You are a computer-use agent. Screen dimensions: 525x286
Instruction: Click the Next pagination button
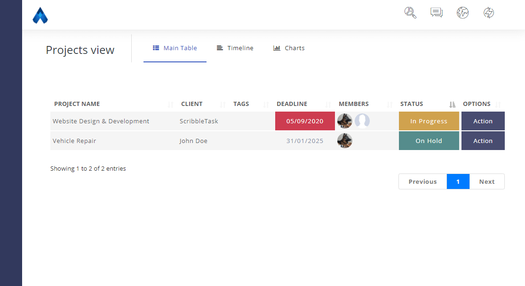(x=487, y=181)
